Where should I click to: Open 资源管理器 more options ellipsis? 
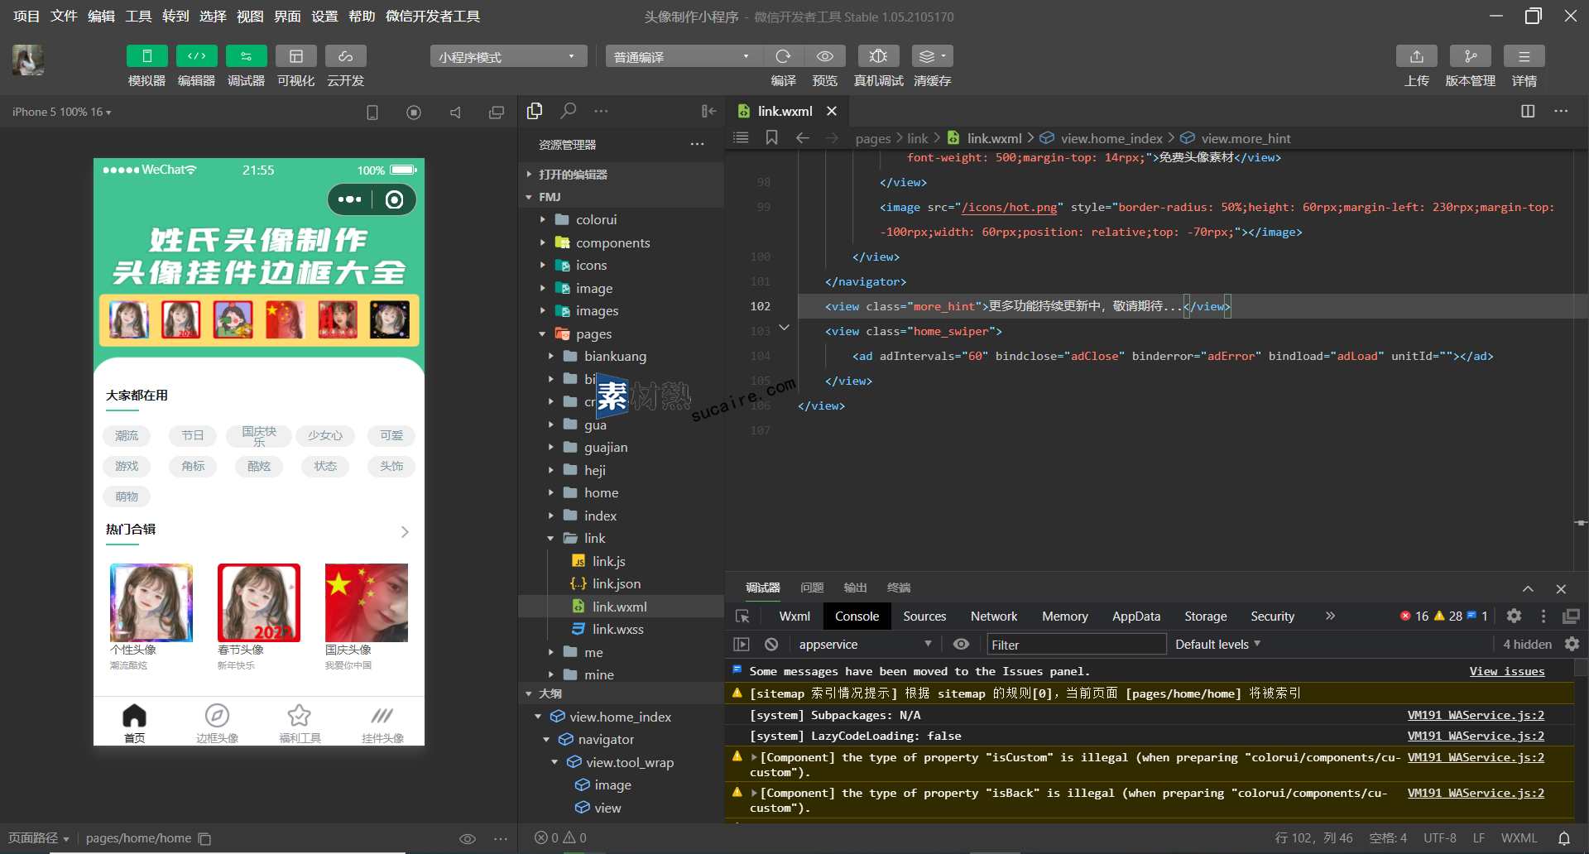698,144
